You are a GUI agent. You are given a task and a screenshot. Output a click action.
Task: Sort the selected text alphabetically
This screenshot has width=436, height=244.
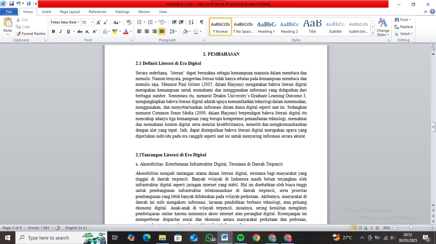191,22
